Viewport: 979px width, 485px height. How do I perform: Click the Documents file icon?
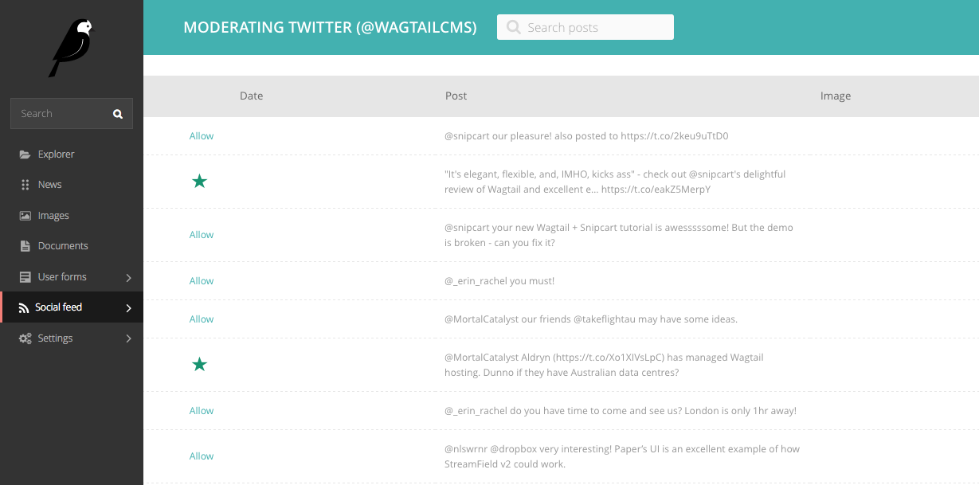pyautogui.click(x=25, y=246)
